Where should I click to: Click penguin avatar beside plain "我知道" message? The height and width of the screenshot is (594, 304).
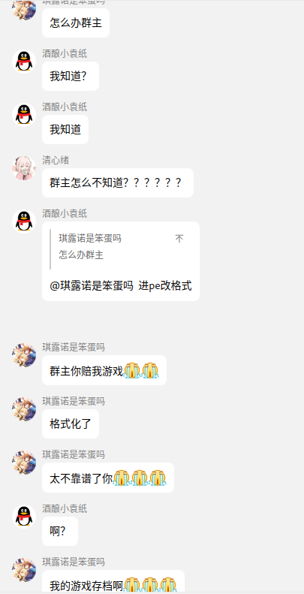[x=24, y=115]
